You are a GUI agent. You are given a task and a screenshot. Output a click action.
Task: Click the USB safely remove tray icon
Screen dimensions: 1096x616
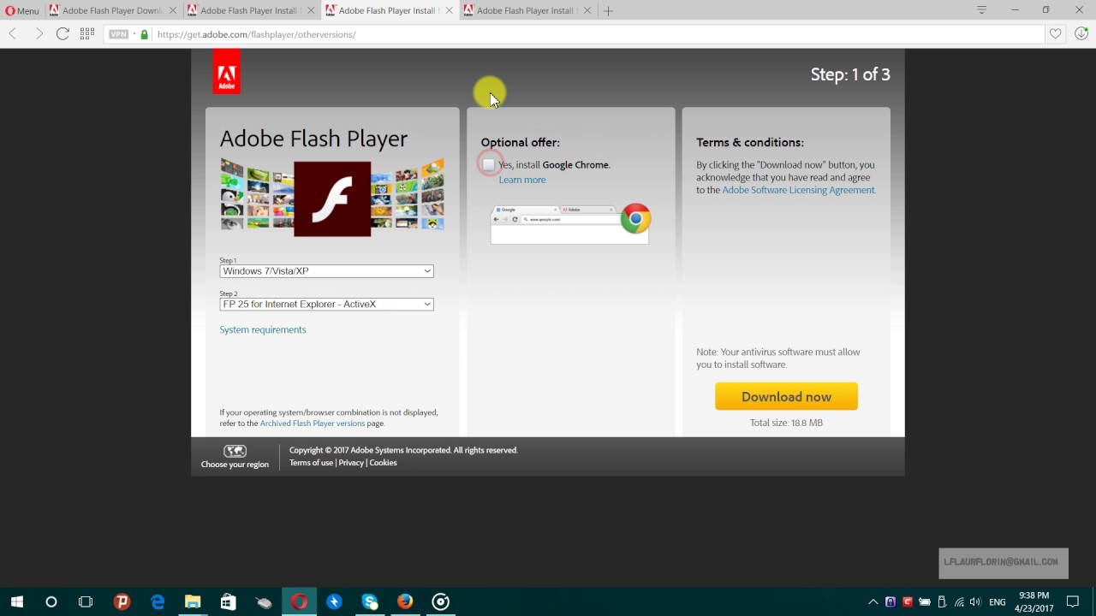coord(942,602)
